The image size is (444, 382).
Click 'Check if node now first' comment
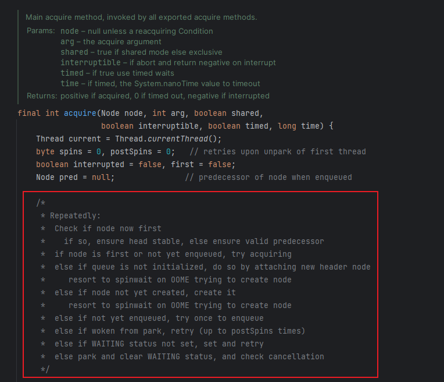(x=108, y=228)
